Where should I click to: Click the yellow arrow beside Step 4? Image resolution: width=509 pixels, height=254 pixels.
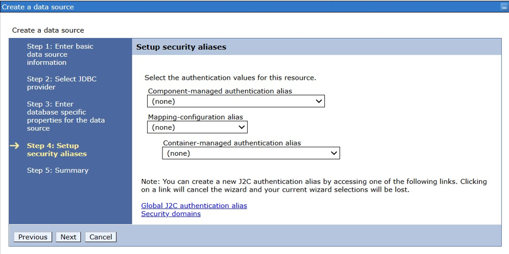pyautogui.click(x=15, y=146)
